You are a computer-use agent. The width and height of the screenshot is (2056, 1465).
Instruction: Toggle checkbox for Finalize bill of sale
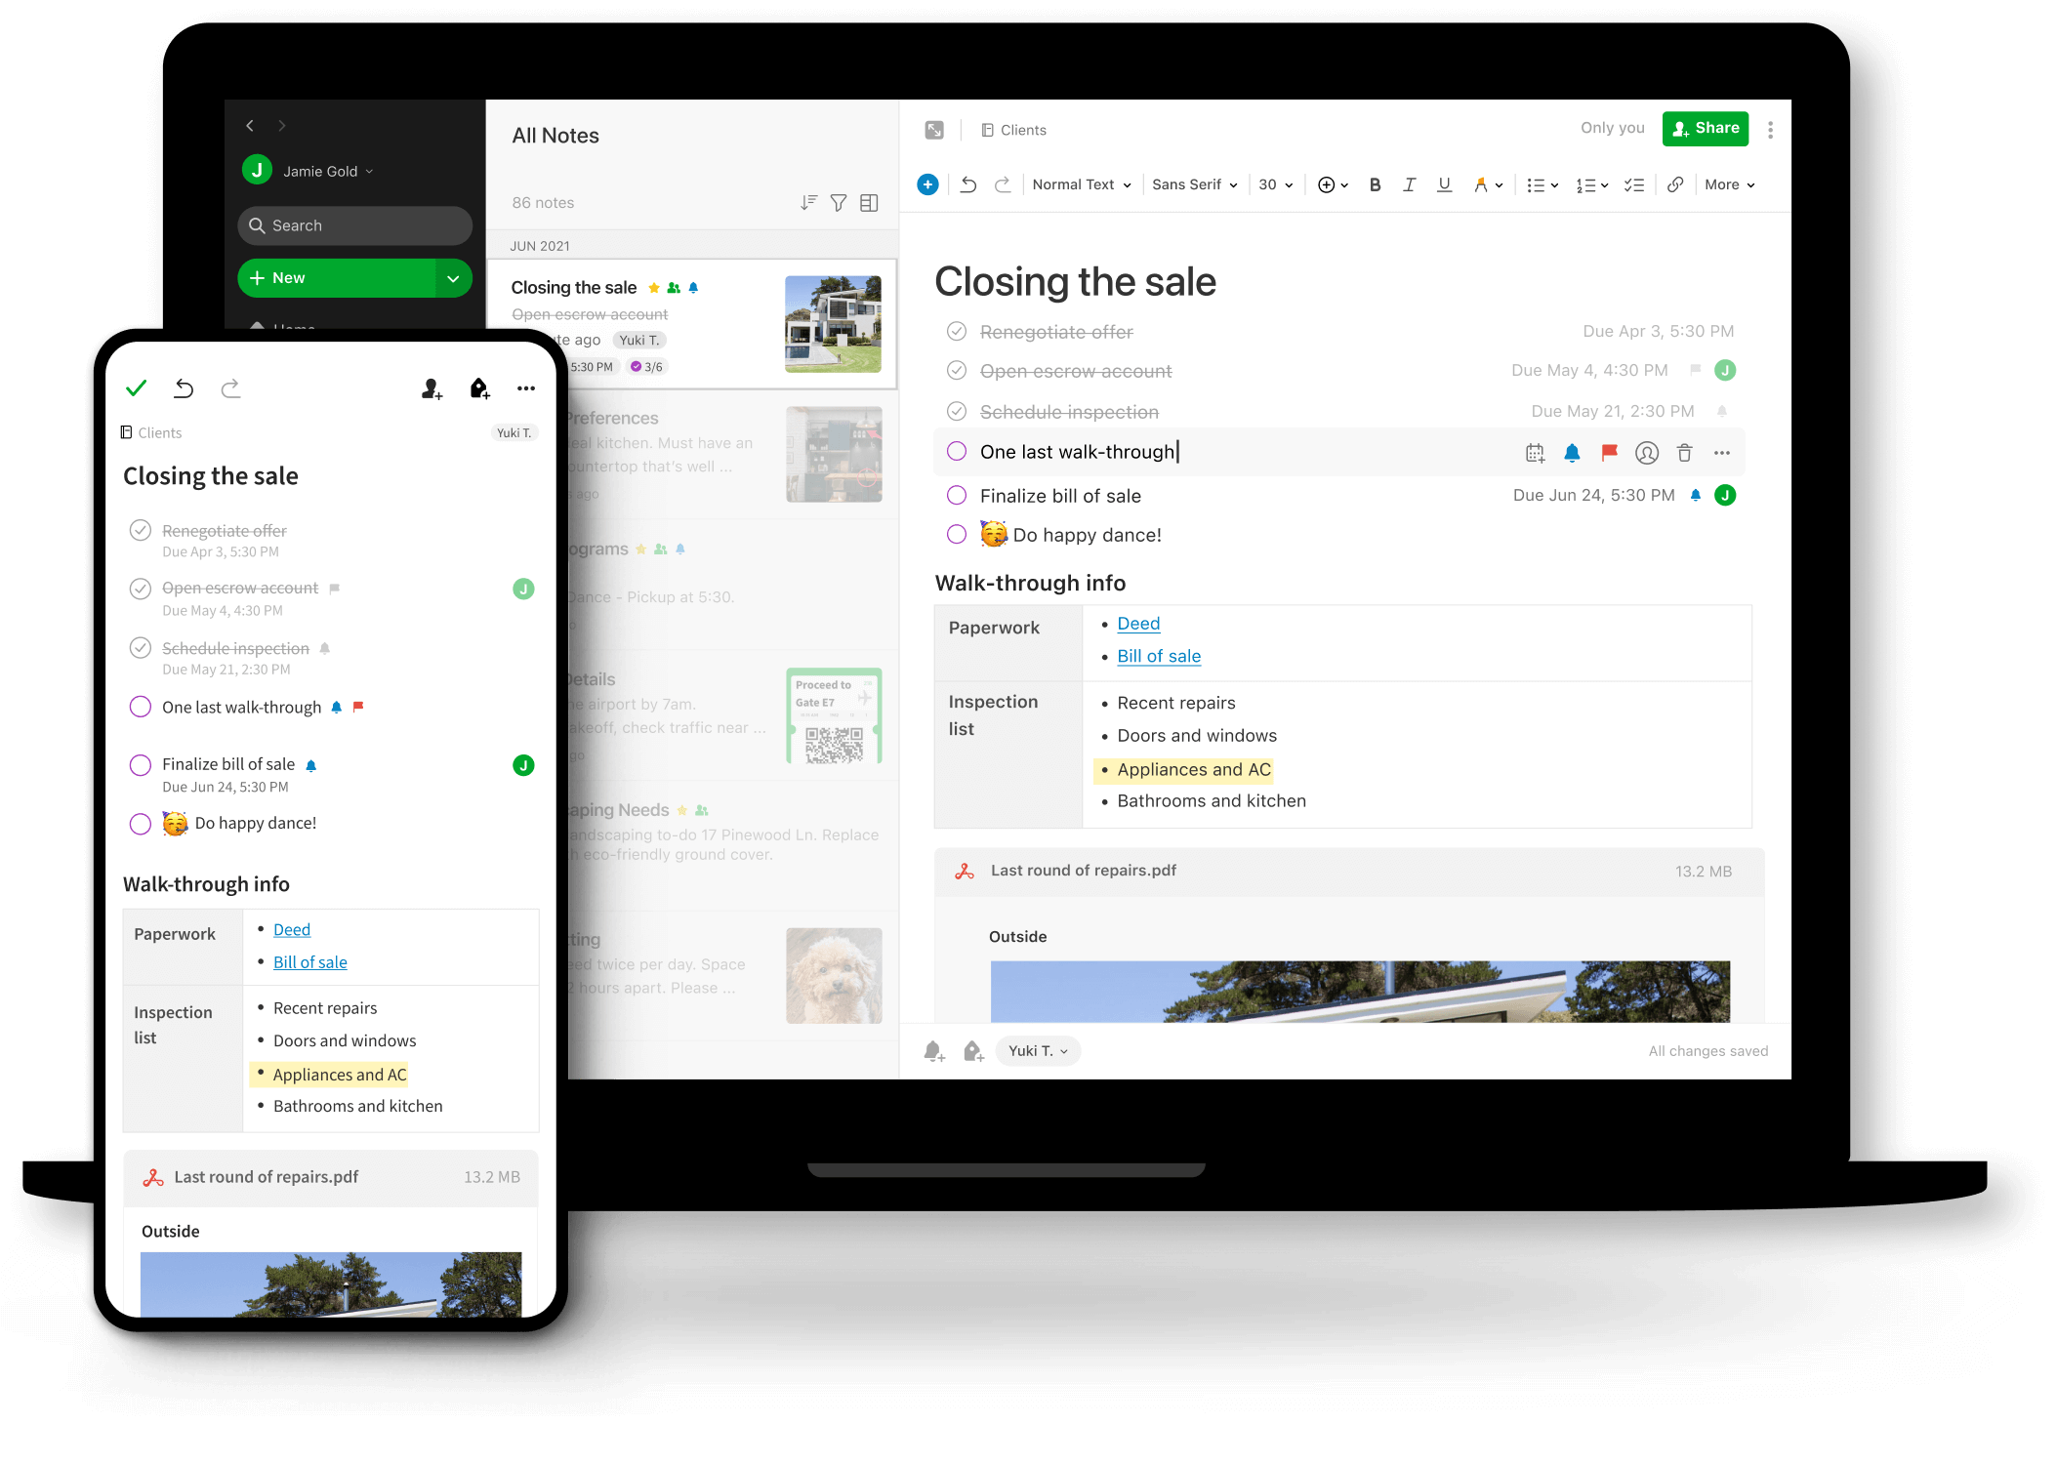953,495
